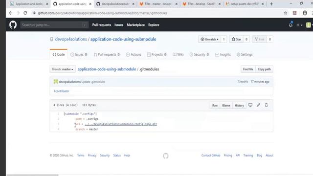Open the footer Status link

(x=117, y=155)
